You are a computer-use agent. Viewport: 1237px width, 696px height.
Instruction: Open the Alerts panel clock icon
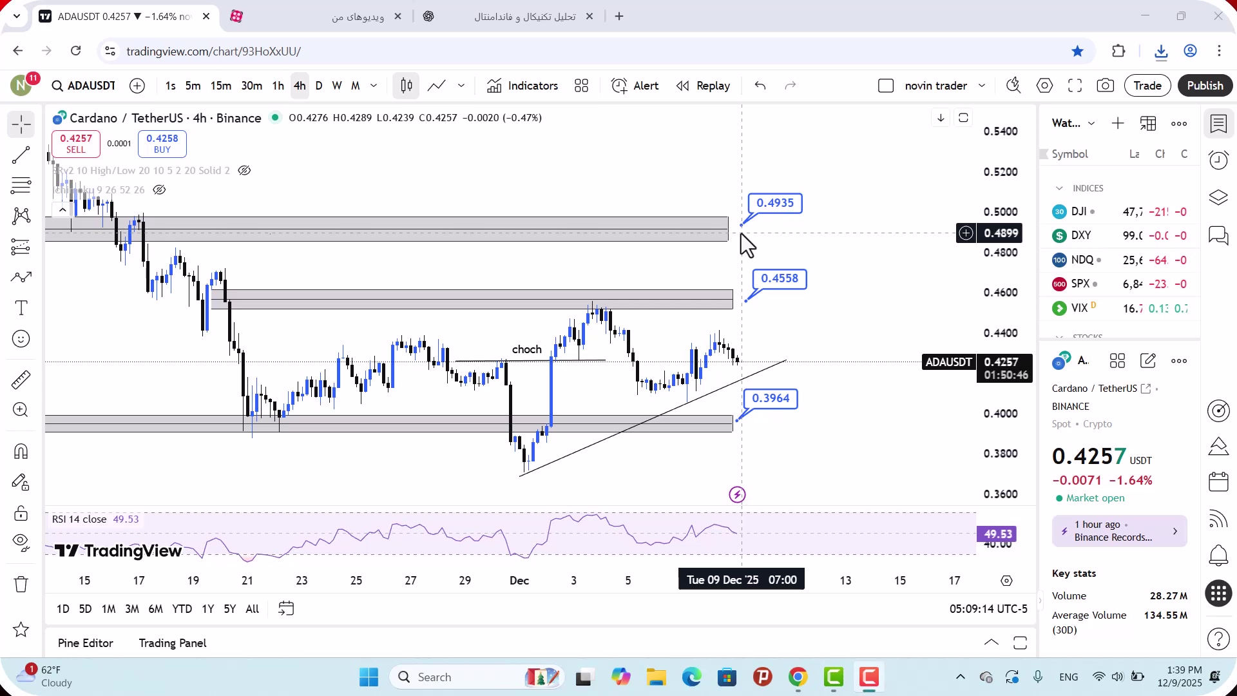coord(1218,160)
